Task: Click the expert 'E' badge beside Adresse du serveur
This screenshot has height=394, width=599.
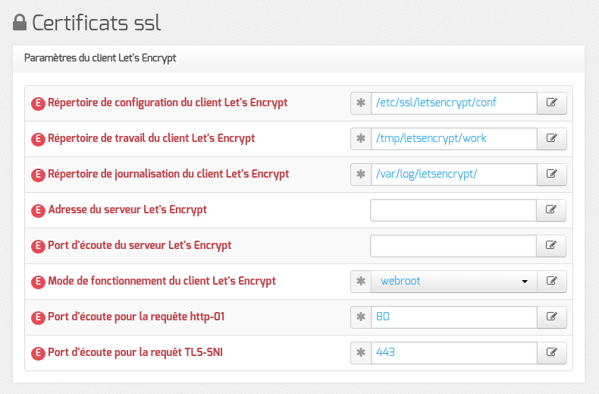Action: click(x=38, y=210)
